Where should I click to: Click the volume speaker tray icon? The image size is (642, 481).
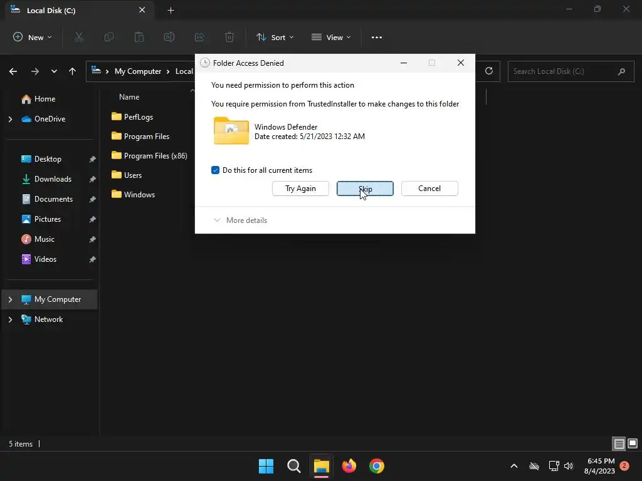point(569,466)
